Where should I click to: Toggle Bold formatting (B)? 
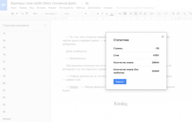98,14
